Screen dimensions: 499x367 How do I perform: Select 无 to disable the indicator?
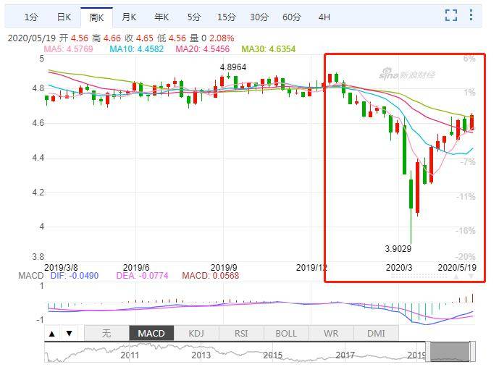click(x=106, y=334)
